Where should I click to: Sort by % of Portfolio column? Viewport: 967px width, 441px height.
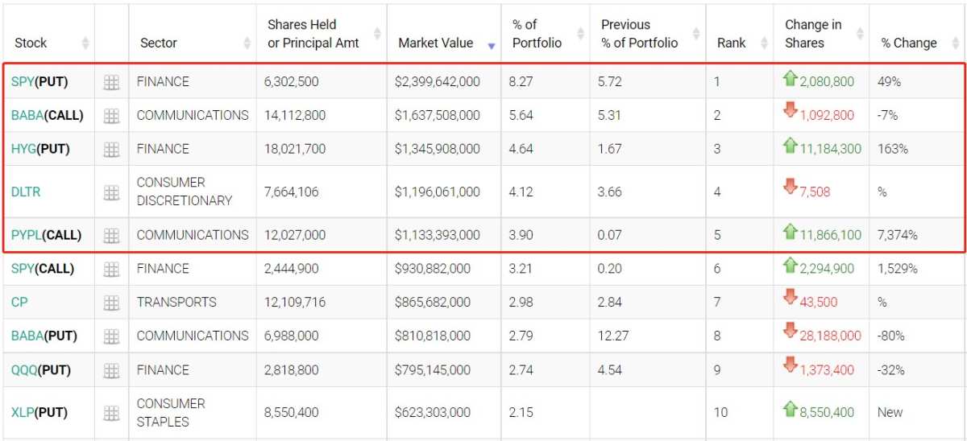(579, 35)
